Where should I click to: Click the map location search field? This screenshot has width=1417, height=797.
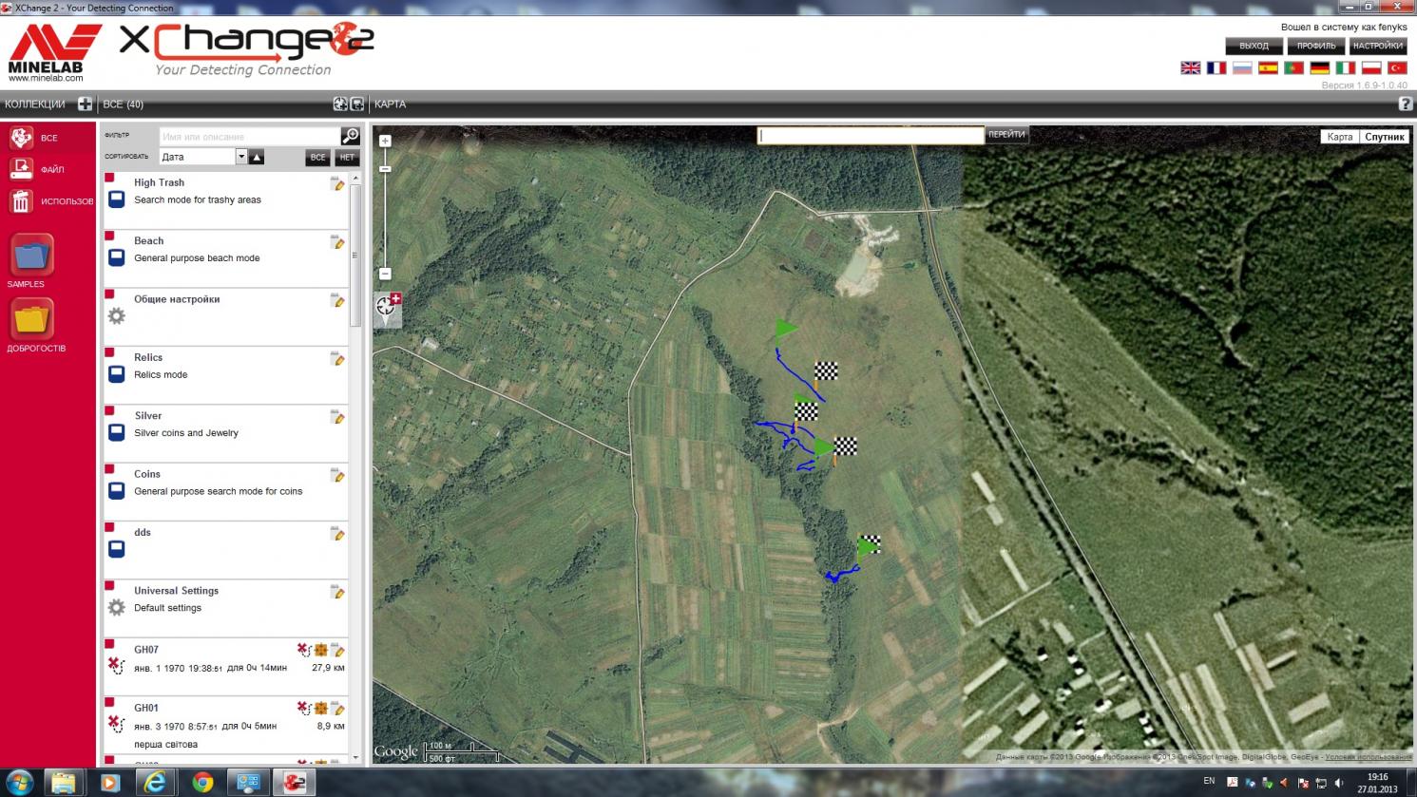click(x=871, y=135)
